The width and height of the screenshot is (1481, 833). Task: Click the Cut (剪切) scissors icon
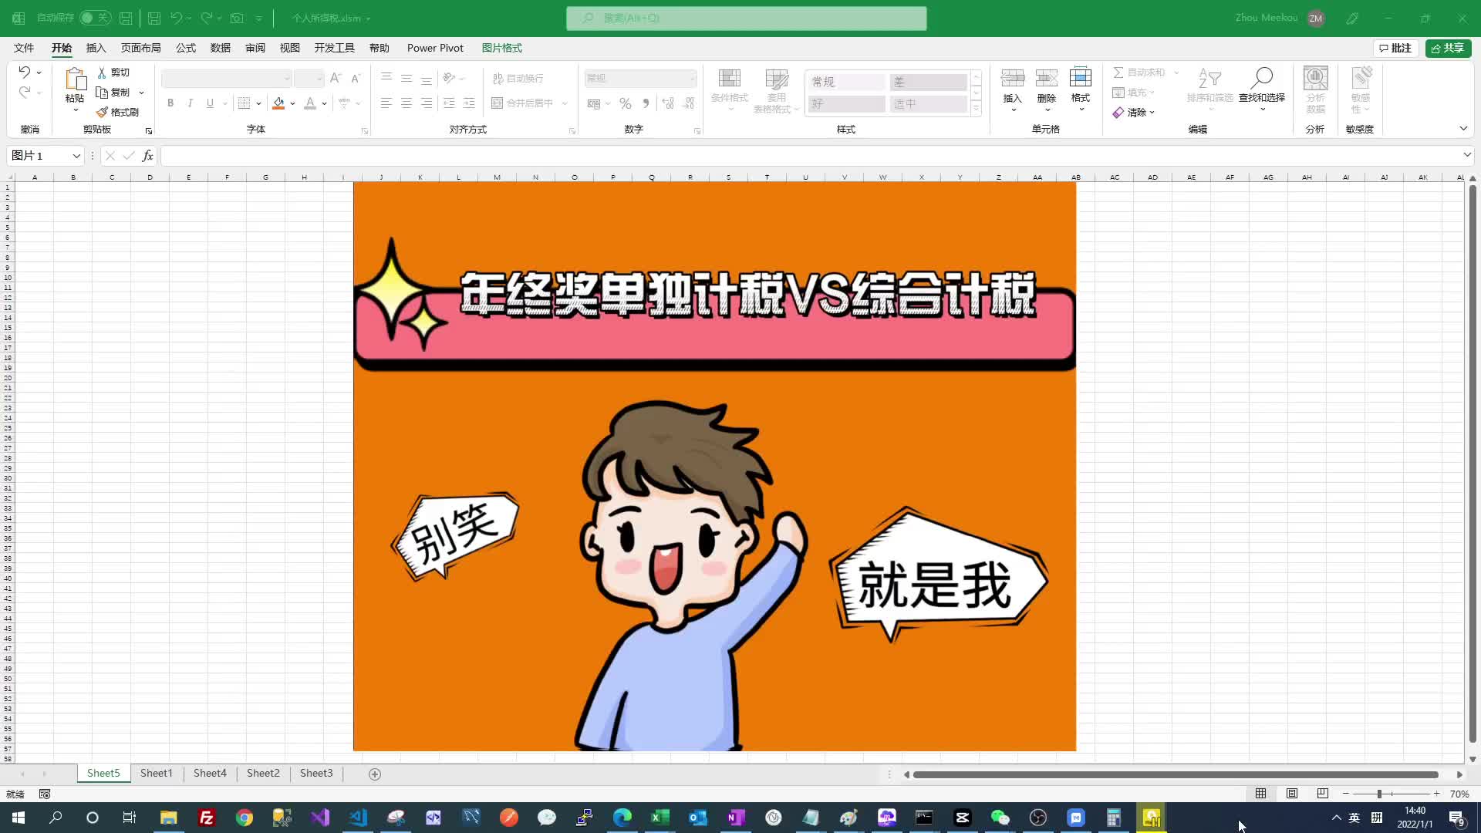(x=102, y=73)
